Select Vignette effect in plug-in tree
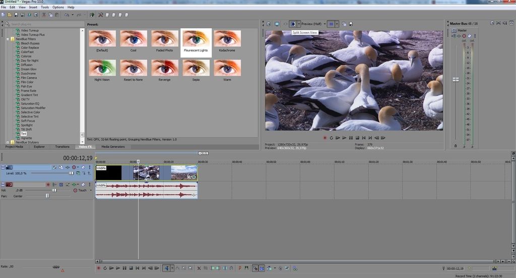This screenshot has height=278, width=516. coord(26,138)
